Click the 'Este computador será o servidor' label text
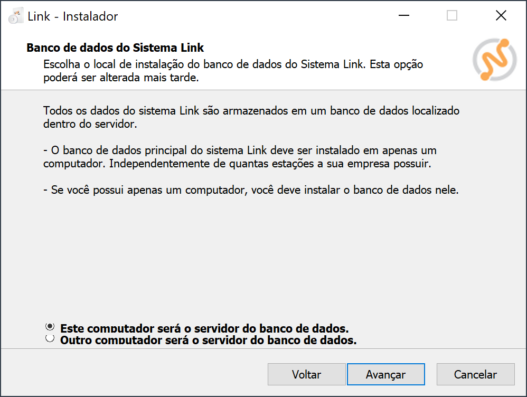527x397 pixels. 204,328
